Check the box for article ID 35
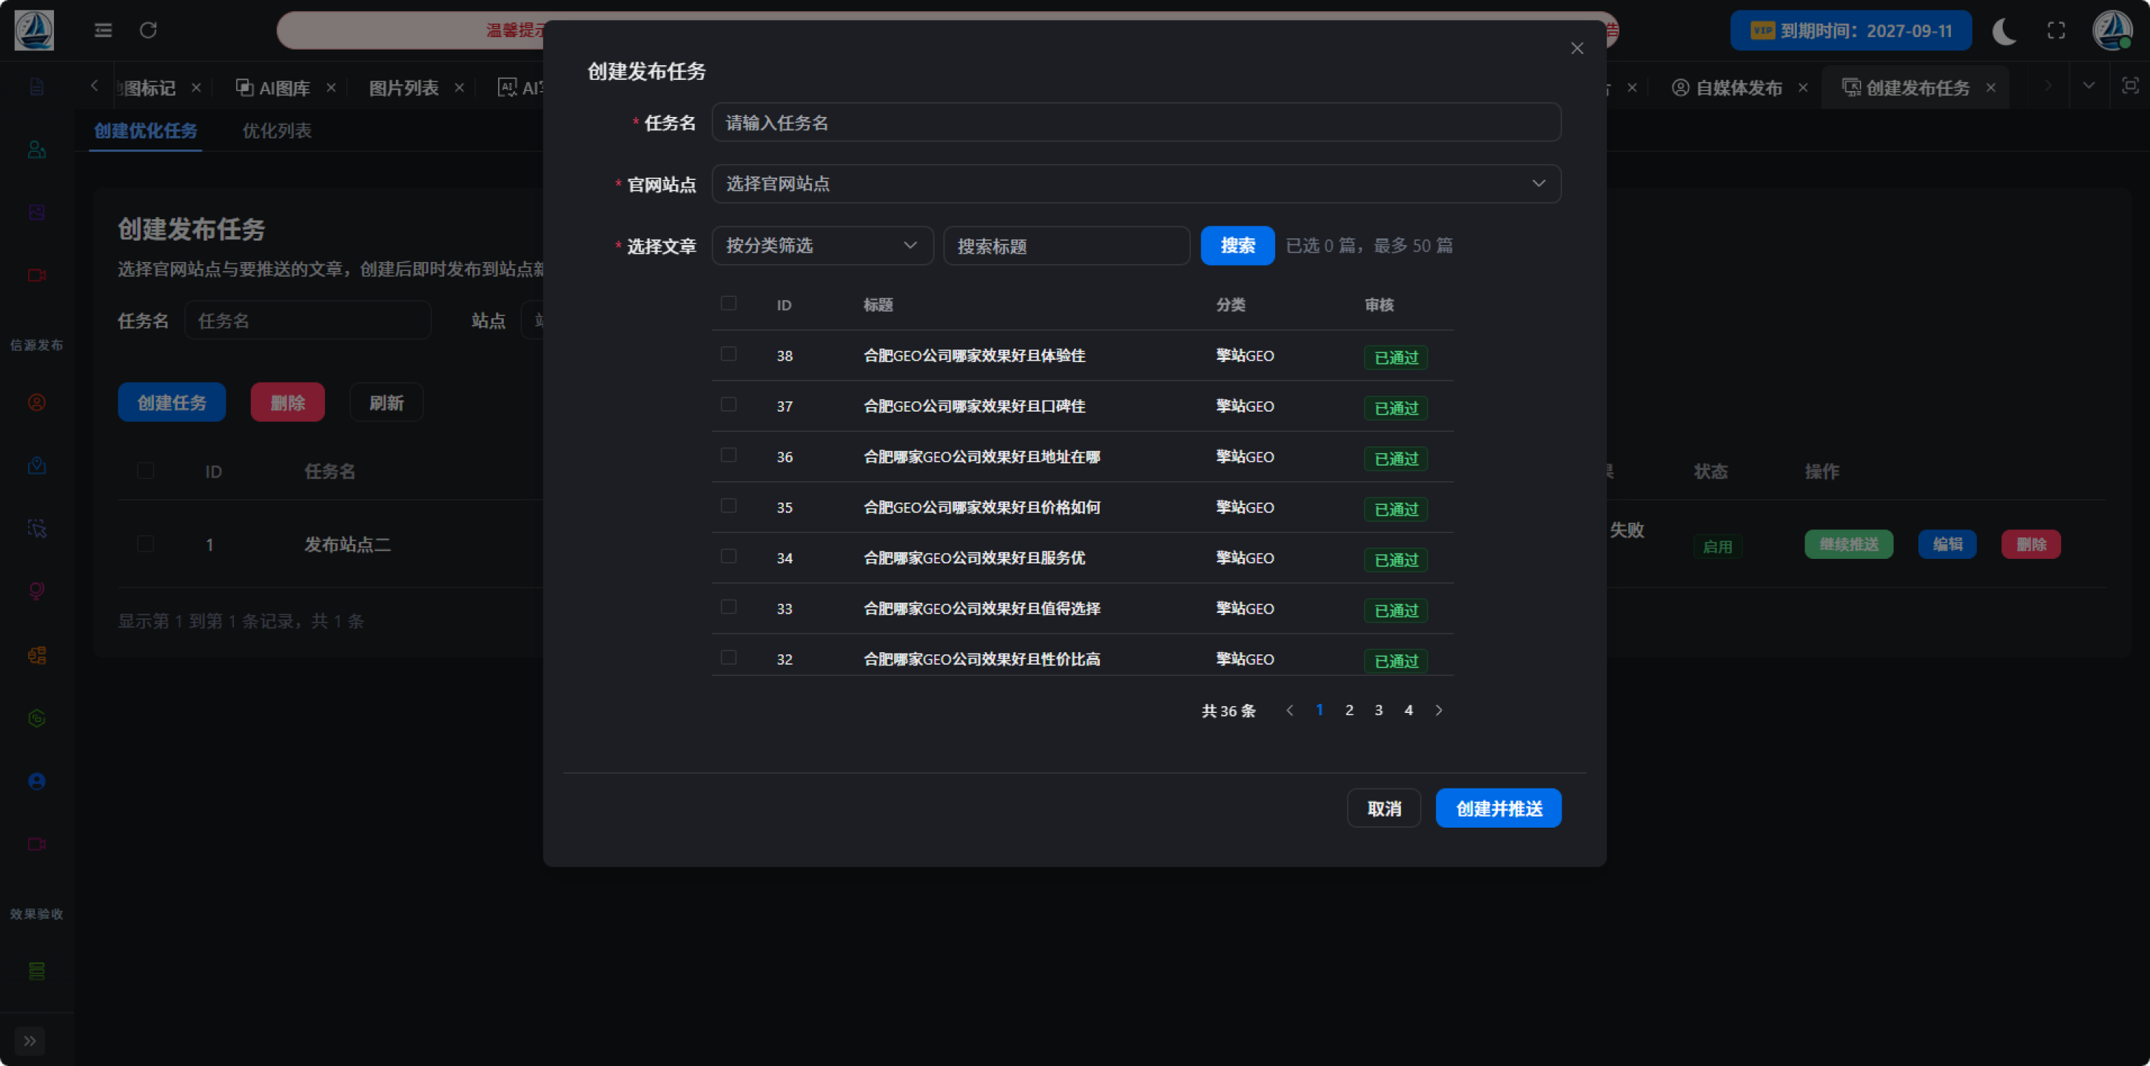Screen dimensions: 2150x1066 pos(728,506)
